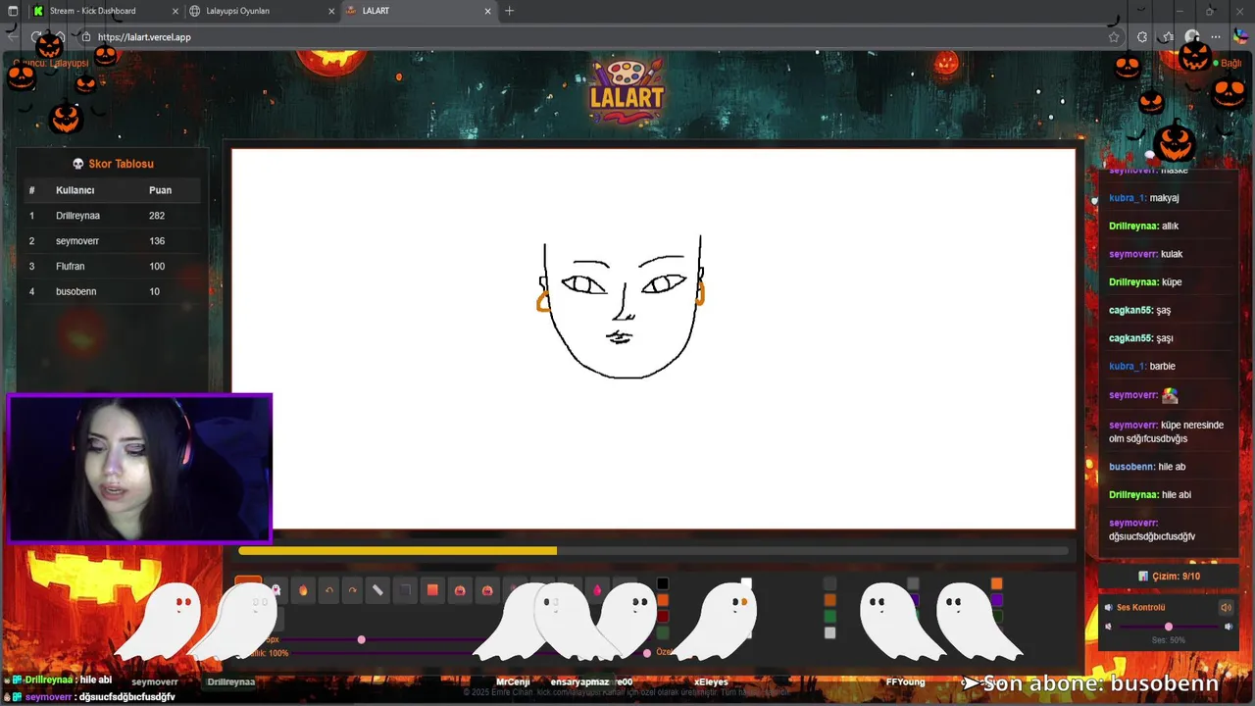The height and width of the screenshot is (706, 1255).
Task: Click the white drawing canvas
Action: [x=654, y=338]
